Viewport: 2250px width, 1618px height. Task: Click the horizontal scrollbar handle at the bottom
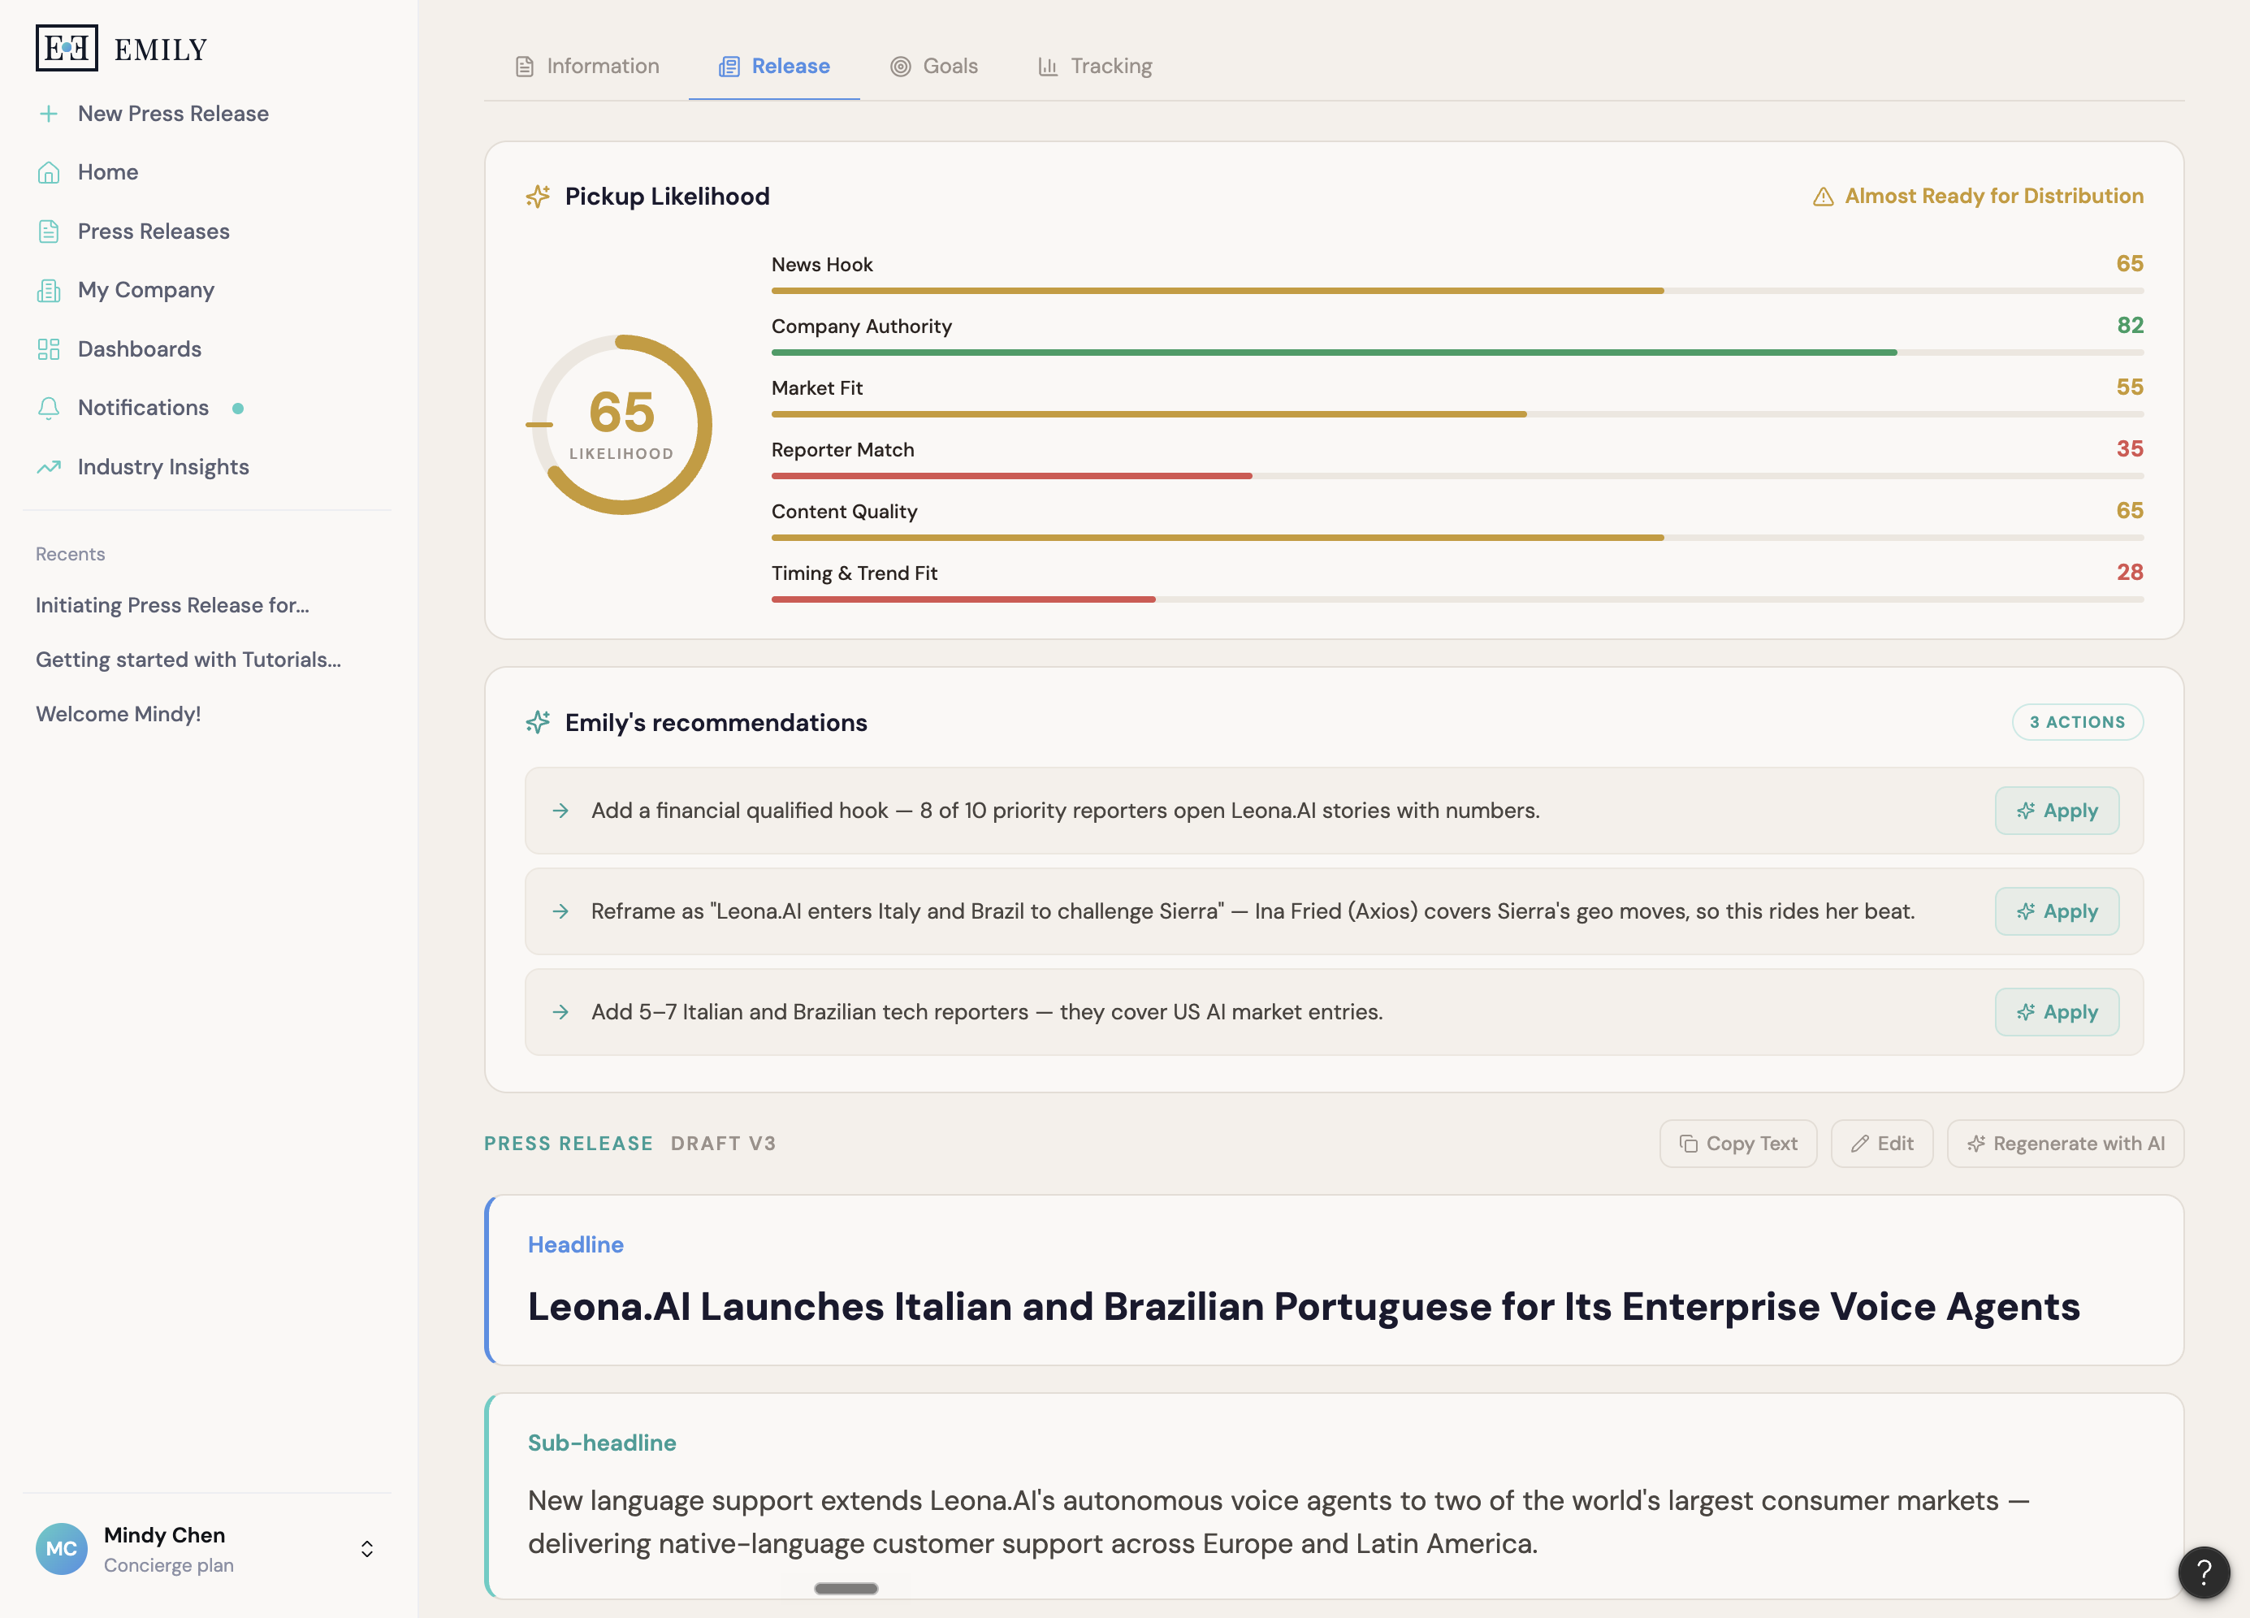[846, 1588]
